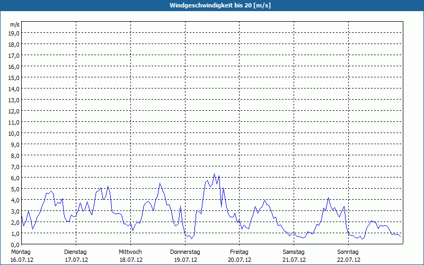424x265 pixels.
Task: Select the "Dienstag" day label
Action: pyautogui.click(x=75, y=252)
